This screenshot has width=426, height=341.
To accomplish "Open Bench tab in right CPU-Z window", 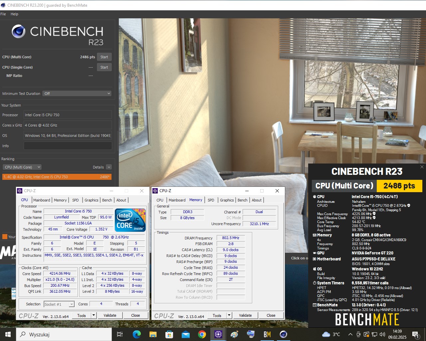I will point(242,200).
